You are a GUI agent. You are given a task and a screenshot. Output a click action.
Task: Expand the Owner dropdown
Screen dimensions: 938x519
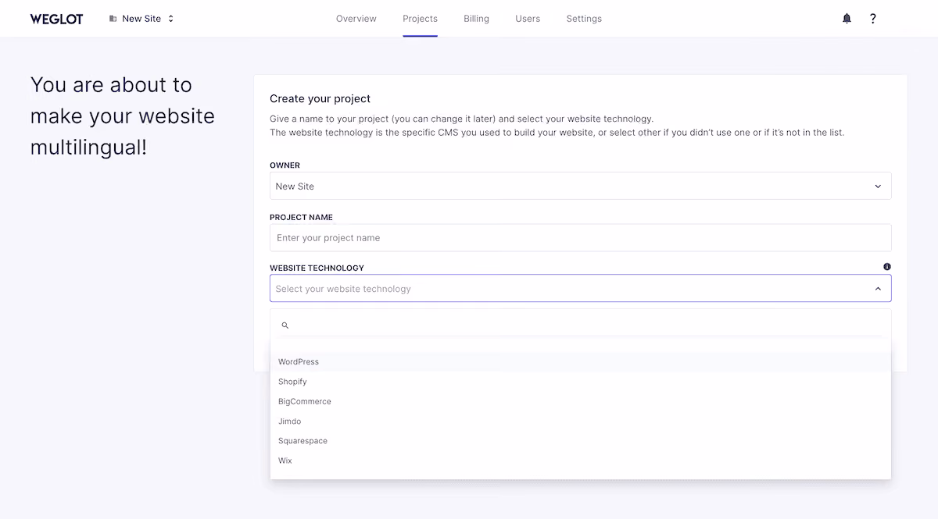581,187
